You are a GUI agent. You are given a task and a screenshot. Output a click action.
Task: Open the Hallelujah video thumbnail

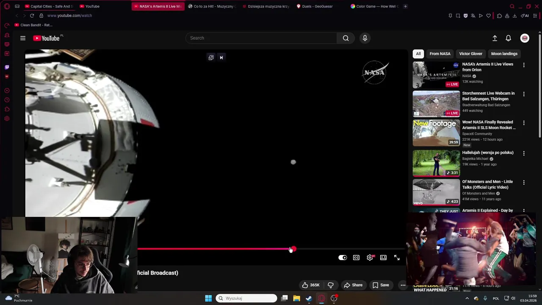pyautogui.click(x=436, y=163)
